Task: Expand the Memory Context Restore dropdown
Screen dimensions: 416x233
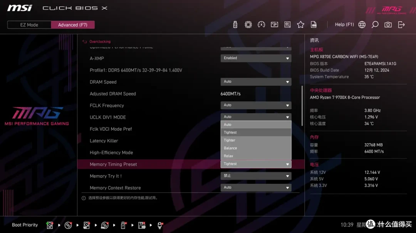Action: click(256, 188)
